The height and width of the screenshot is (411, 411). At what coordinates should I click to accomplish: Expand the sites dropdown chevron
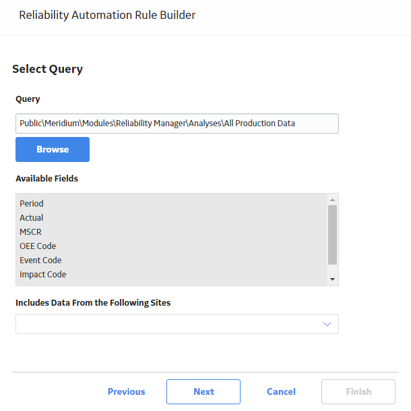327,324
